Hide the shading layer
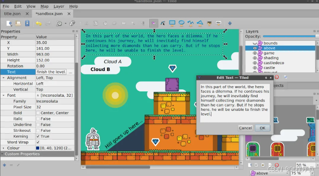Screen dimensions: 319x176 (x=255, y=58)
